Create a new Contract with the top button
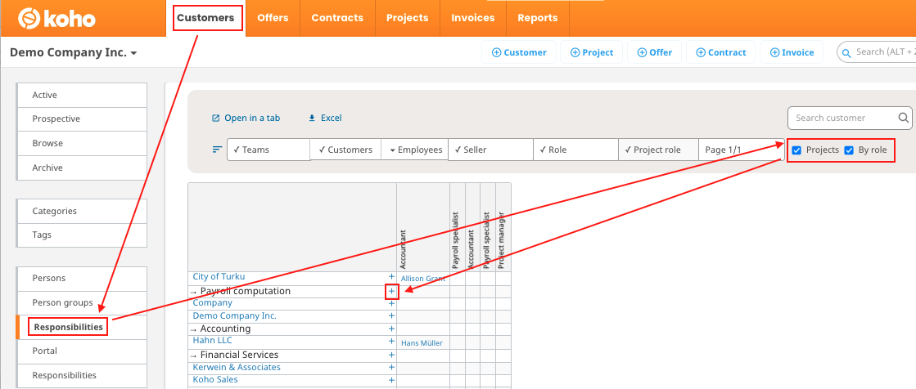This screenshot has width=916, height=389. [x=721, y=52]
